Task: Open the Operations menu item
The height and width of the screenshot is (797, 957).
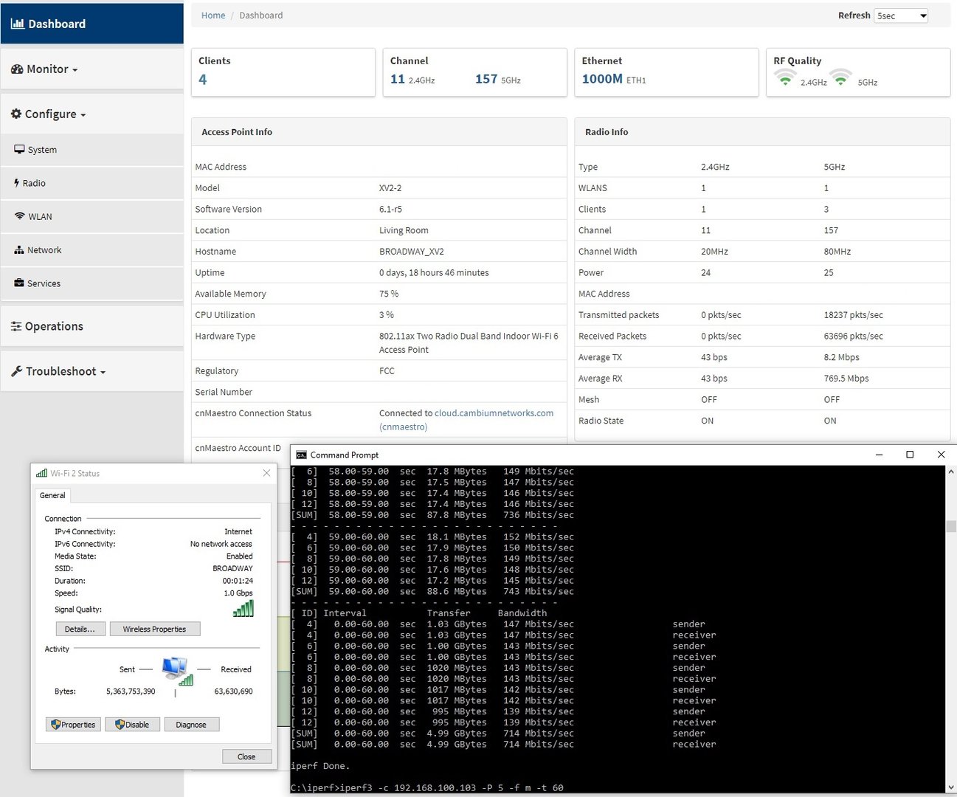Action: point(53,326)
